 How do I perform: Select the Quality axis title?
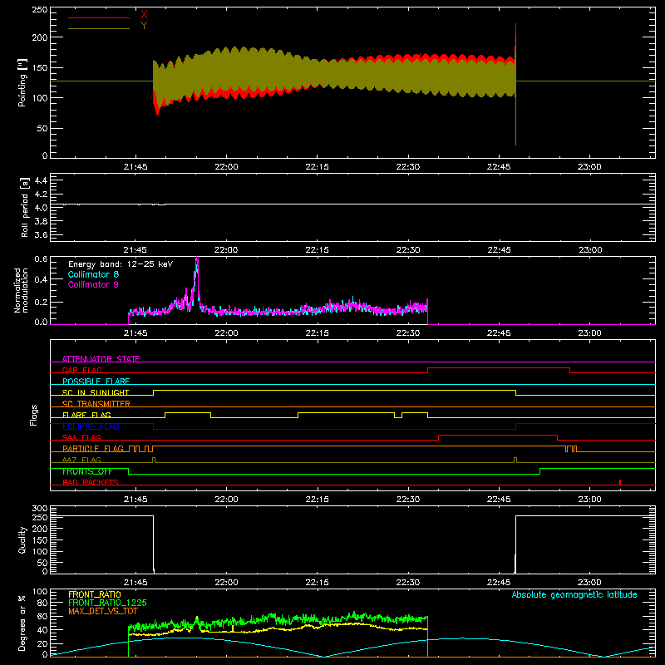22,539
